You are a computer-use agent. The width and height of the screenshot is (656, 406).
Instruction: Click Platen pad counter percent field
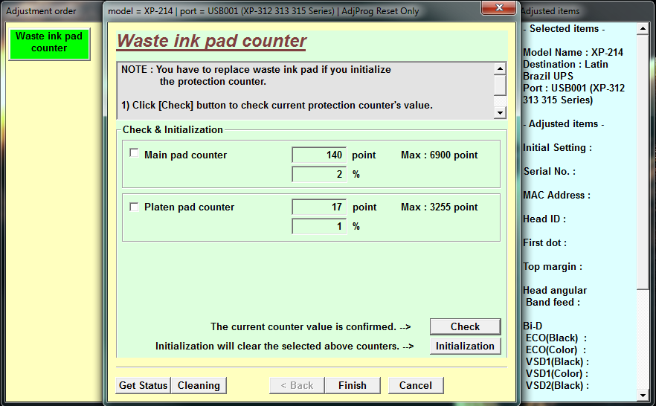(x=319, y=226)
